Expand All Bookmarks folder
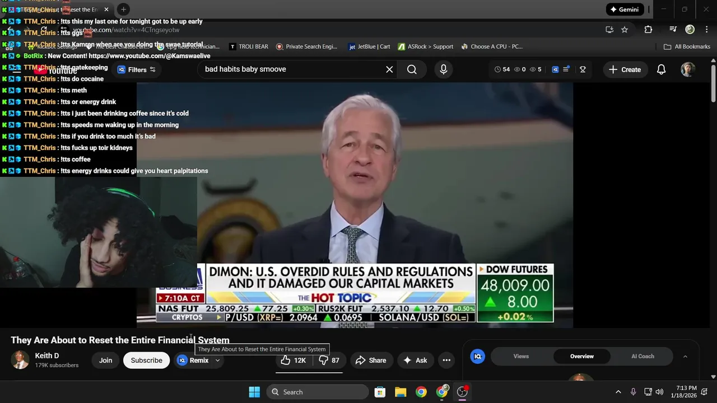Viewport: 717px width, 403px height. pos(687,46)
